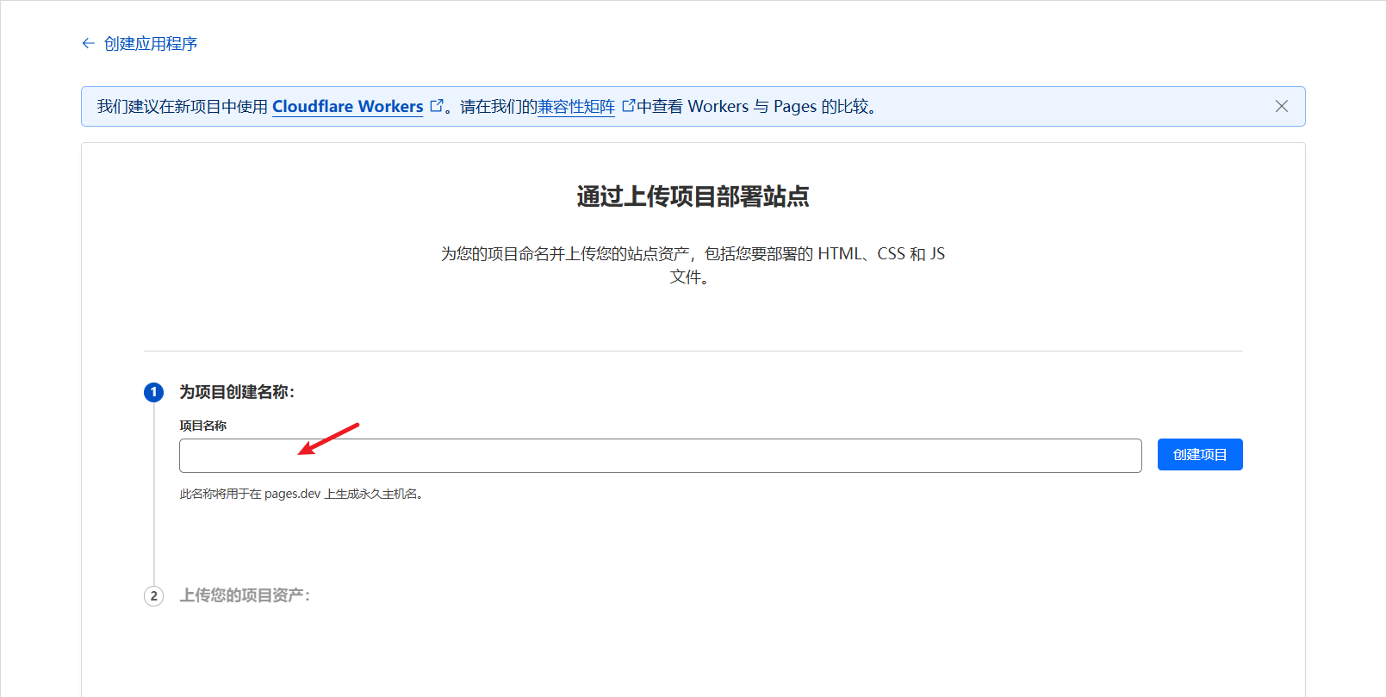This screenshot has height=697, width=1386.
Task: Click the banner text 我们建议在新项目中使用
Action: 183,107
